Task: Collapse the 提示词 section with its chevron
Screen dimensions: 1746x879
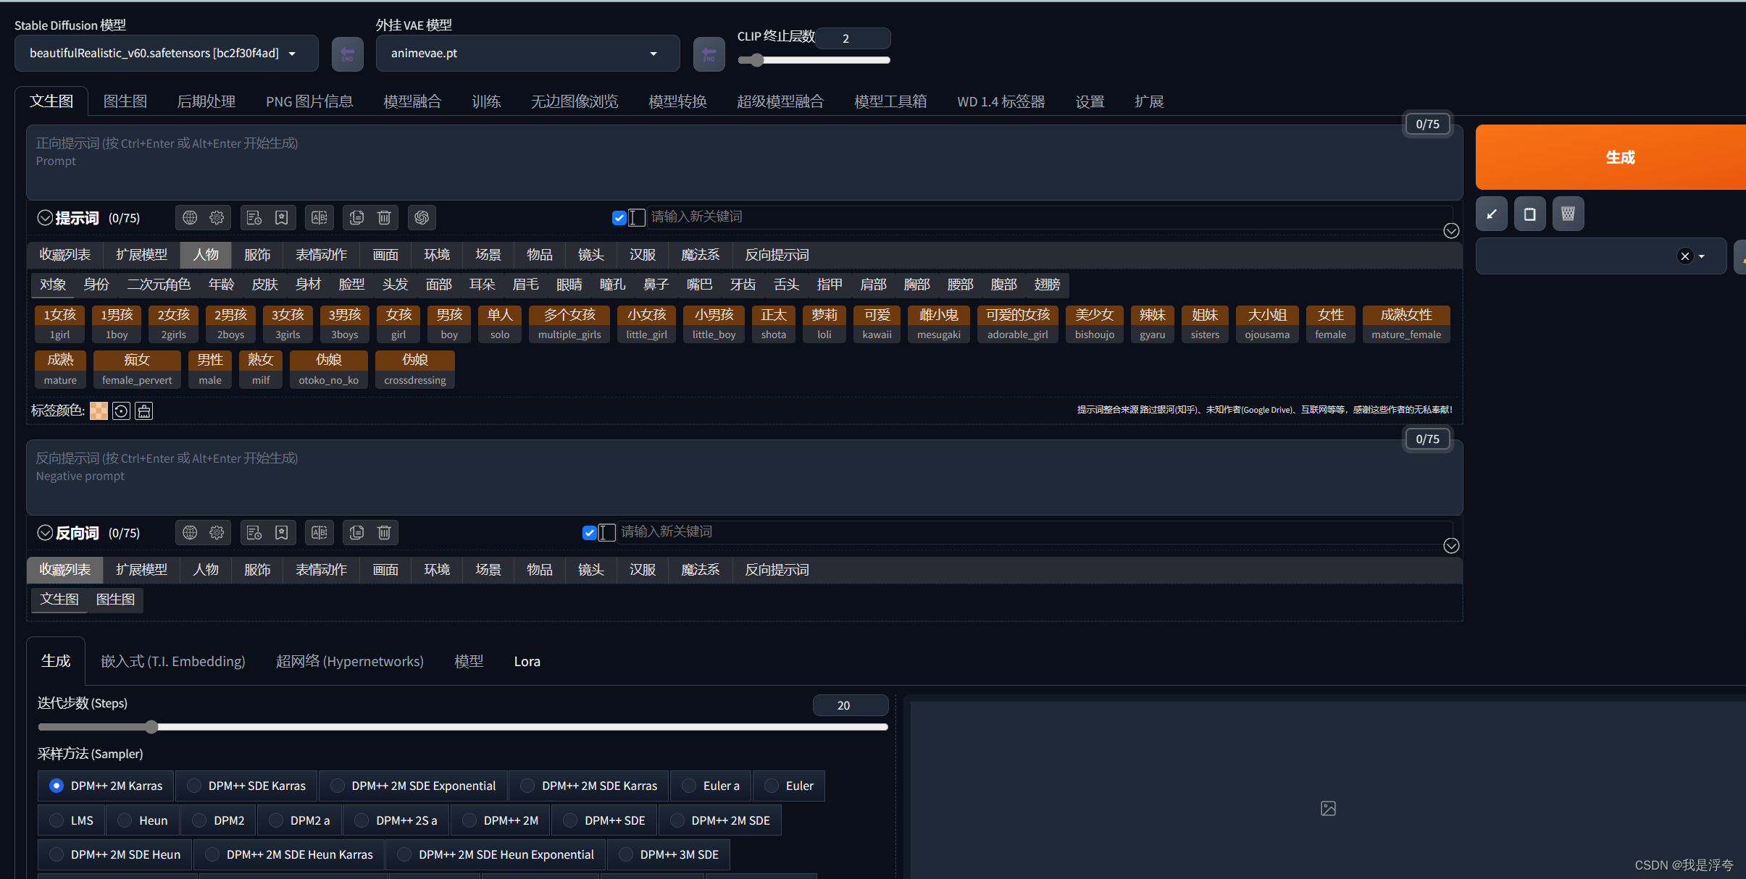Action: point(45,217)
